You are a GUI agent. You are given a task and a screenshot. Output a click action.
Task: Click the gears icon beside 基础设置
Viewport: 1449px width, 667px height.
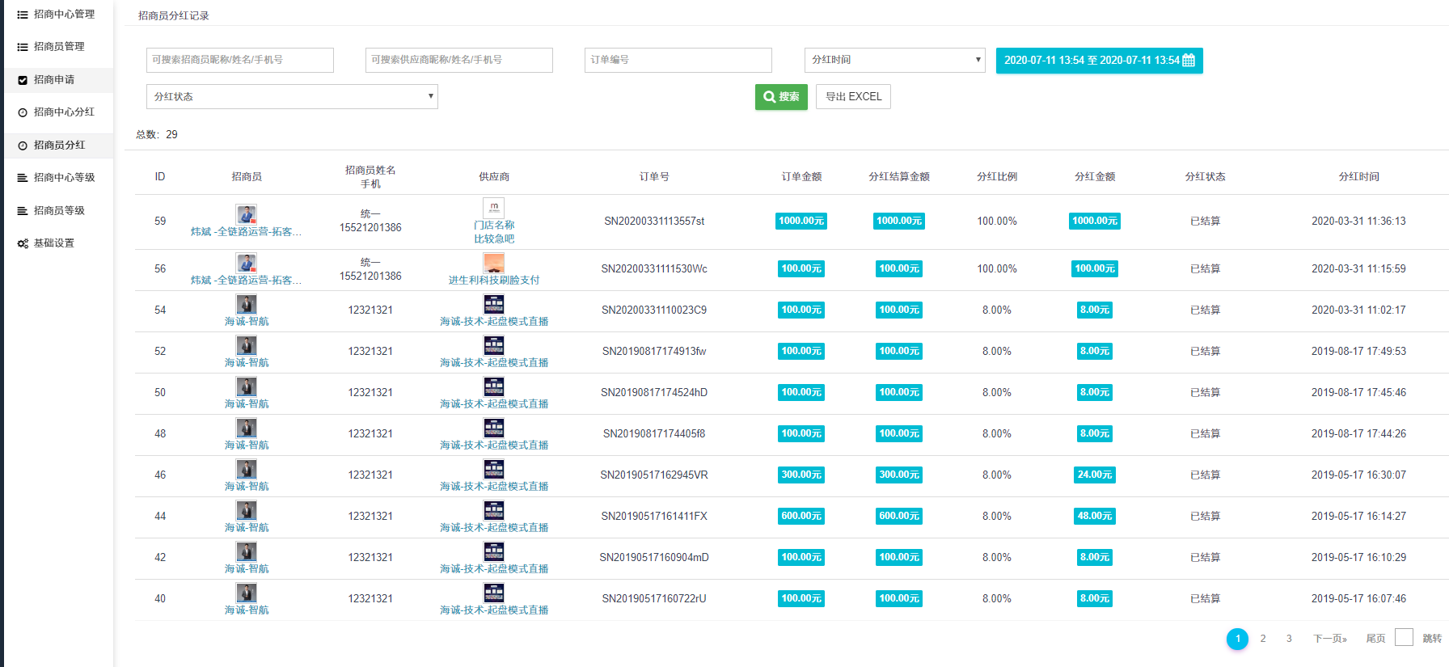point(23,243)
